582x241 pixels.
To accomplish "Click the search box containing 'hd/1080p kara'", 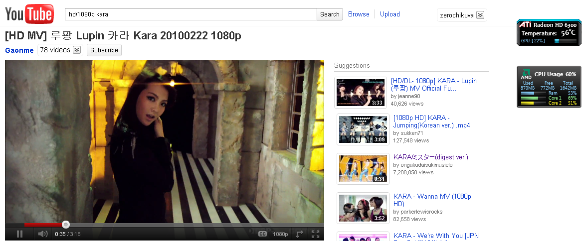I will [x=191, y=14].
